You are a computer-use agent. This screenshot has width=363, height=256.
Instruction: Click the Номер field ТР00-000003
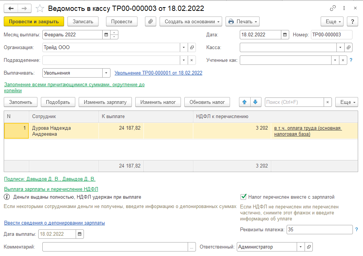pos(332,35)
